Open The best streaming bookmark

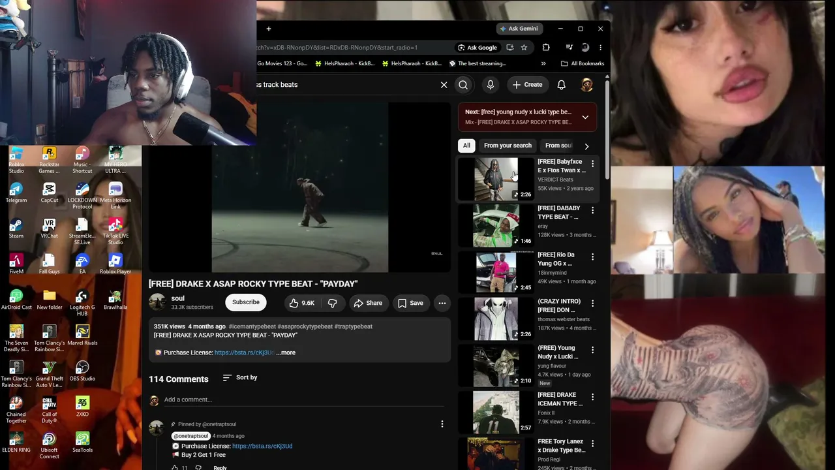[x=478, y=63]
